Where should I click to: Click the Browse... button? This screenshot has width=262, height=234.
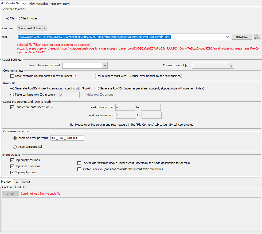tap(242, 37)
